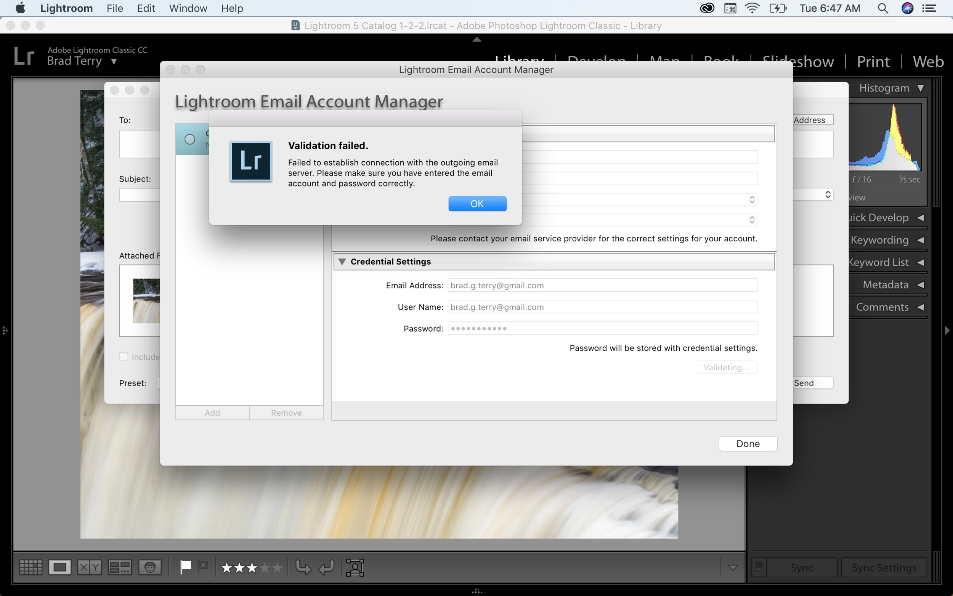Switch to Grid view
Screen dimensions: 953x596
tap(31, 568)
